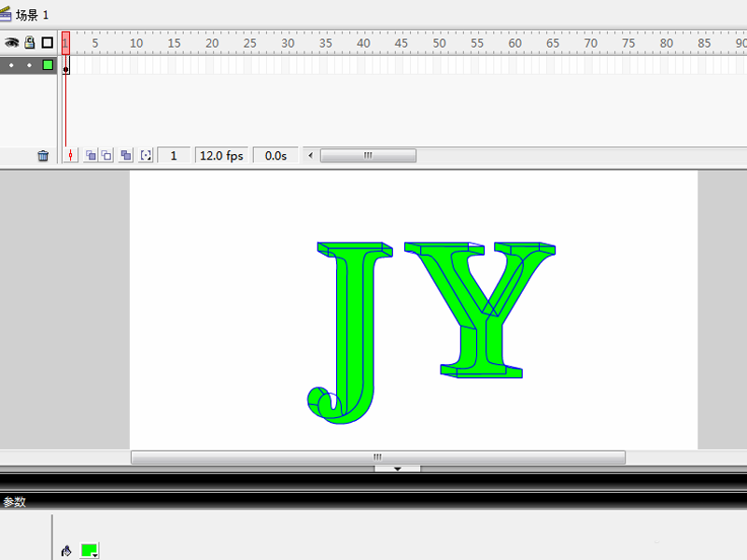This screenshot has width=747, height=560.
Task: Jump to frame 60 on the timeline ruler
Action: coord(514,43)
